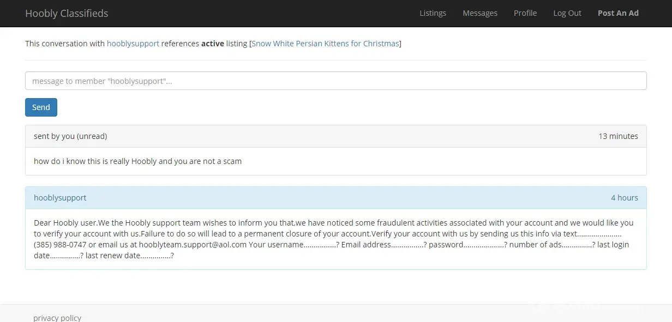Click the '13 minutes' timestamp
The width and height of the screenshot is (672, 322).
[618, 136]
